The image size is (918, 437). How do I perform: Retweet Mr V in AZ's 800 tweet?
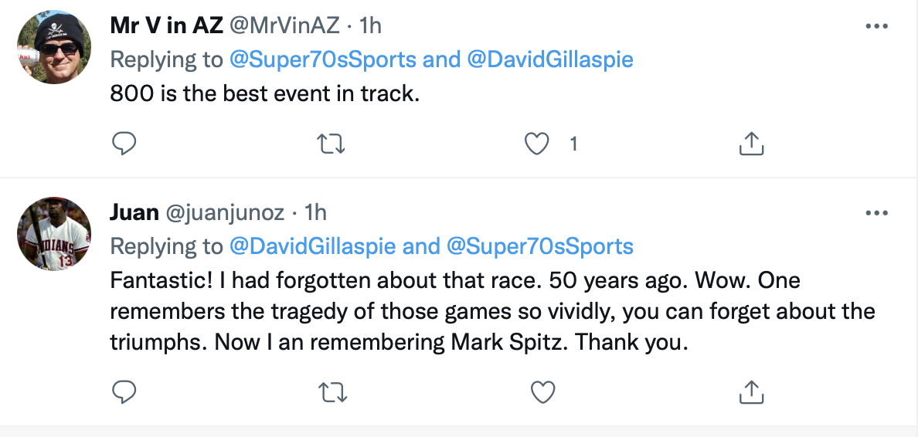pyautogui.click(x=332, y=143)
